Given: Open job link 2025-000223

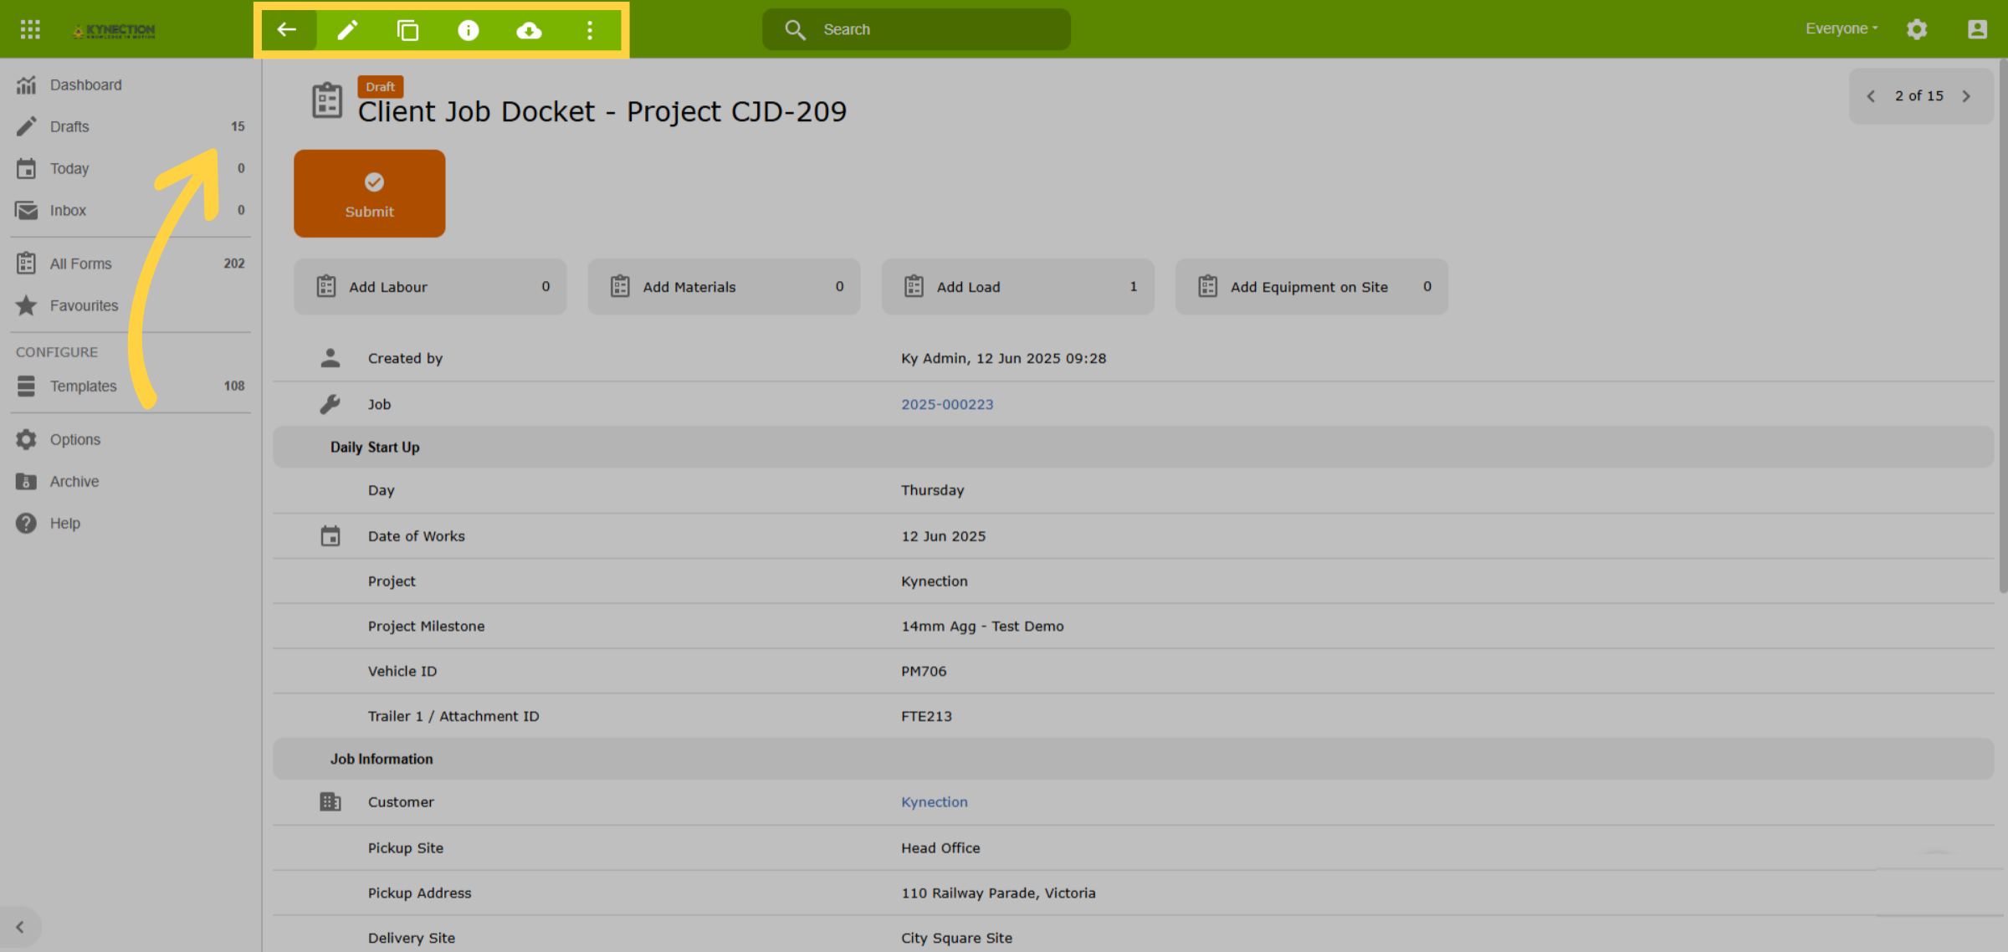Looking at the screenshot, I should (947, 404).
